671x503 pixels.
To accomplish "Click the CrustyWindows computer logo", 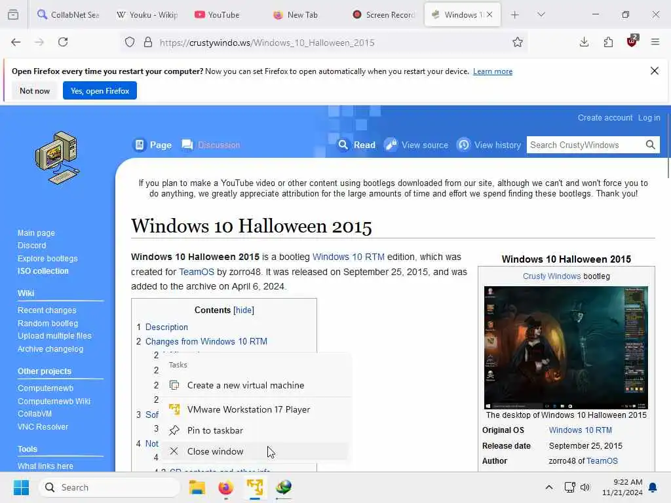I will (58, 157).
